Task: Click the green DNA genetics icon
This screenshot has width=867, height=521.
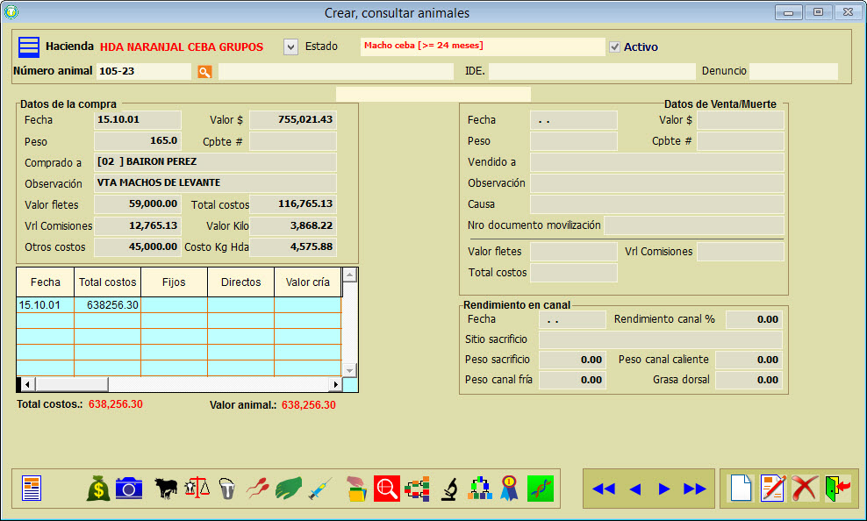Action: point(541,489)
